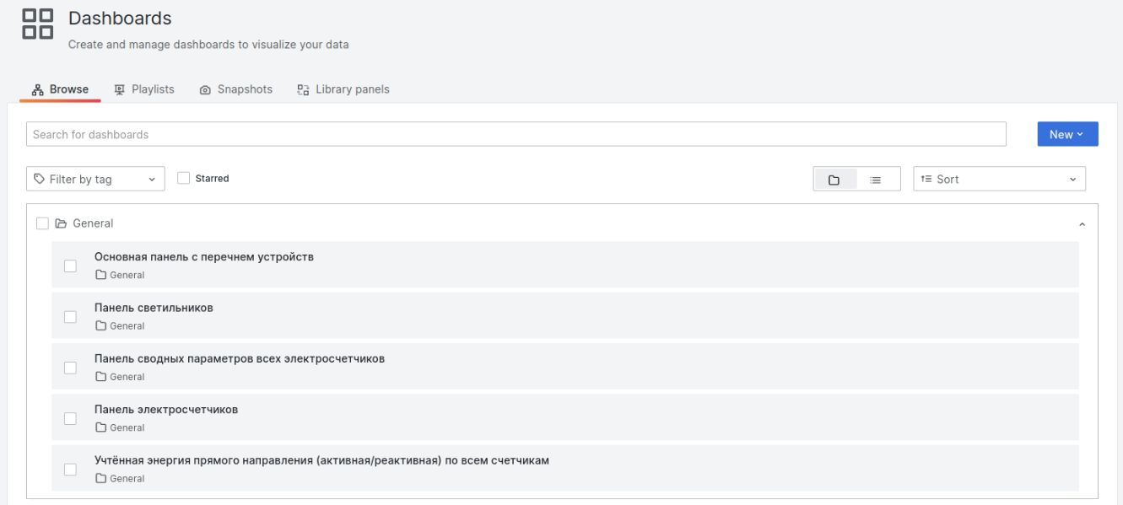
Task: Tick checkbox for Панель электросчетчиков
Action: pos(70,418)
